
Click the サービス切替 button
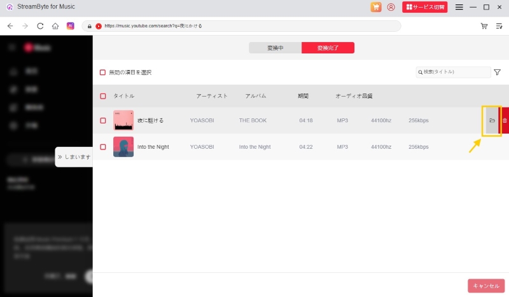[424, 7]
